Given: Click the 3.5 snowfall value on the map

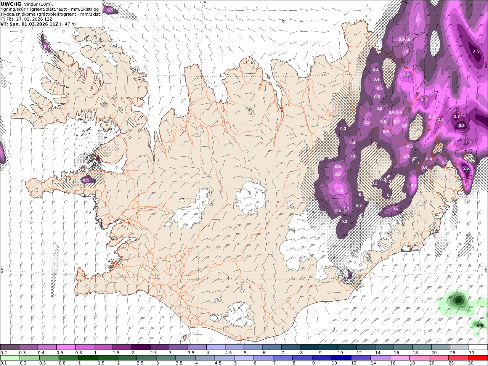Looking at the screenshot, I should (x=466, y=168).
